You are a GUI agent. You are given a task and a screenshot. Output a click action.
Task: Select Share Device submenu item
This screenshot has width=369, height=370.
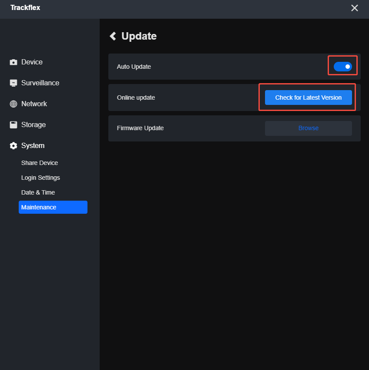tap(40, 163)
